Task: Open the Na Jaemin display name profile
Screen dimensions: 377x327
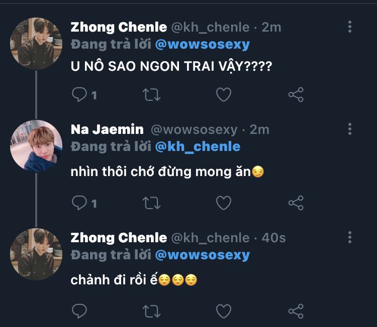Action: [107, 129]
